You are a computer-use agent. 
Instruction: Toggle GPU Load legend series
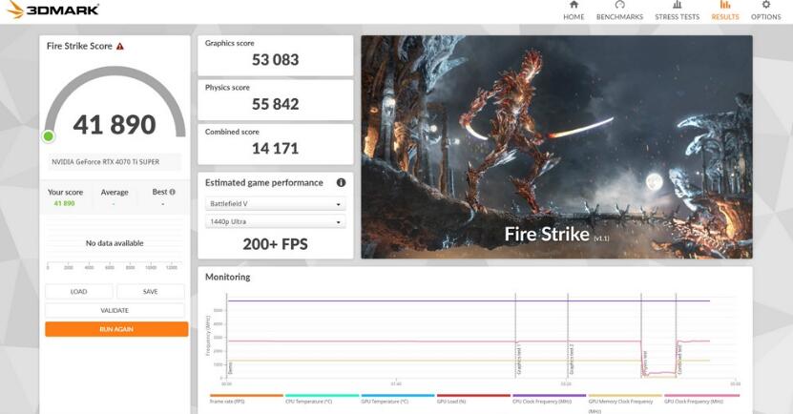point(473,399)
